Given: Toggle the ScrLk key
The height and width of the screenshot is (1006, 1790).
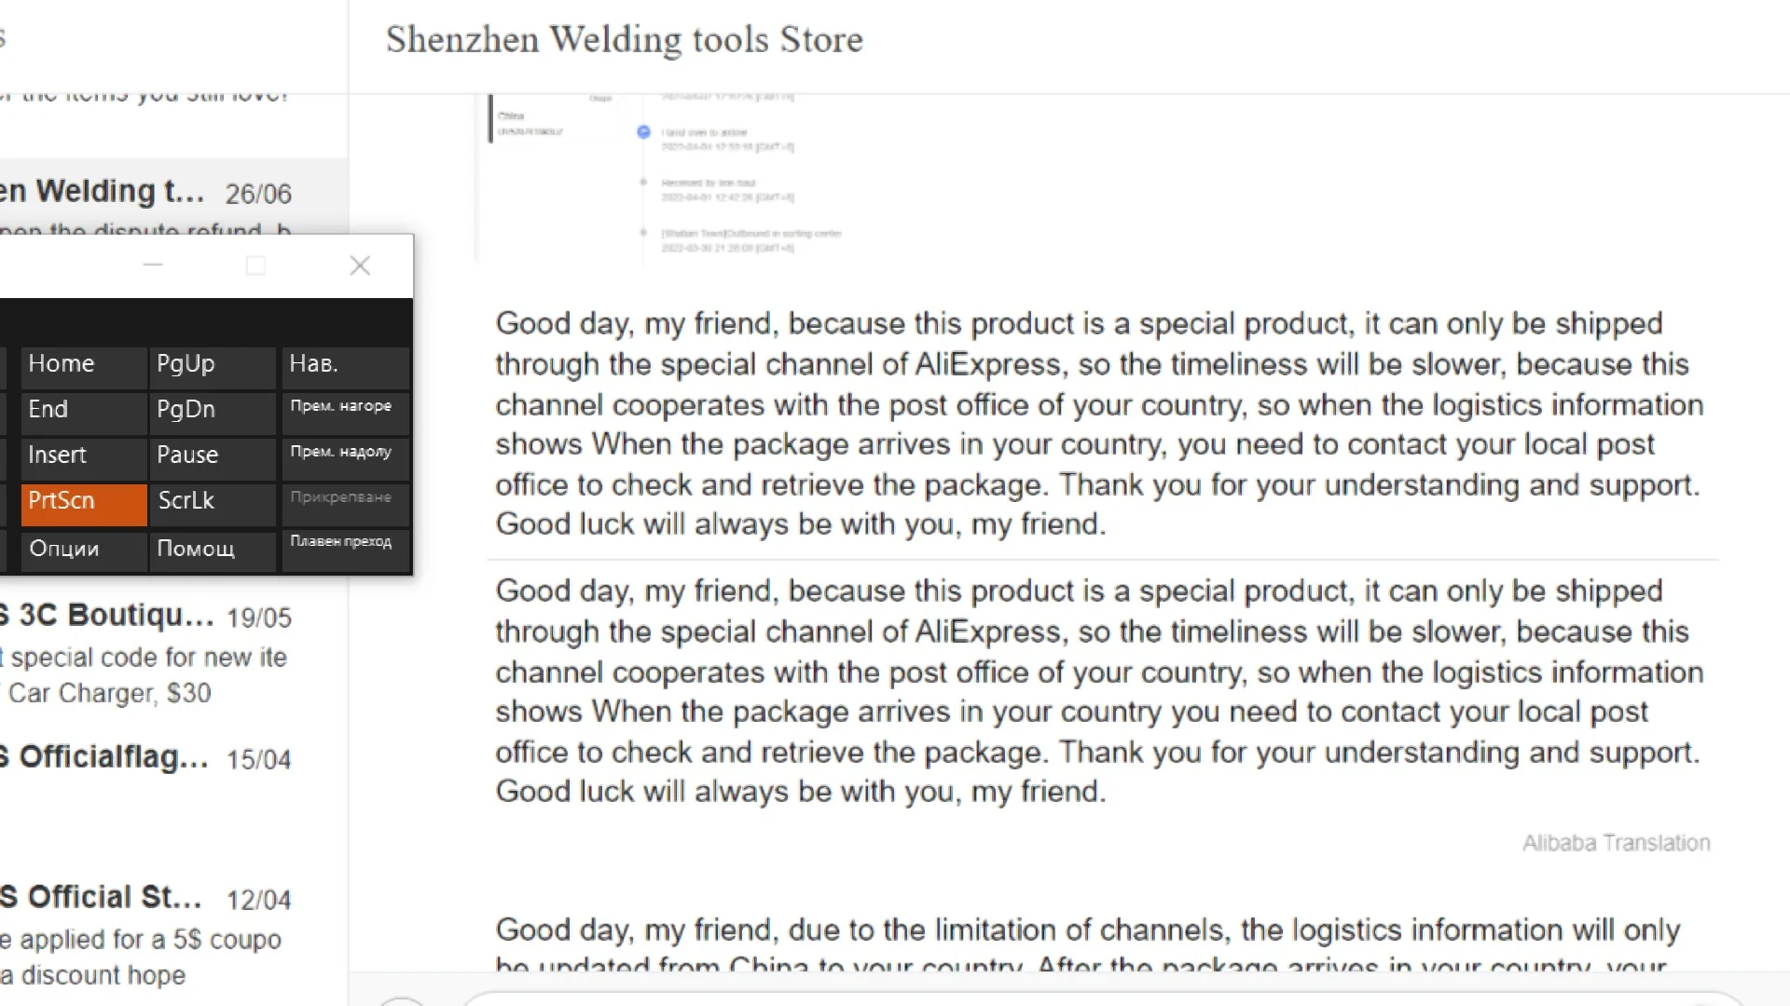Looking at the screenshot, I should pos(213,502).
